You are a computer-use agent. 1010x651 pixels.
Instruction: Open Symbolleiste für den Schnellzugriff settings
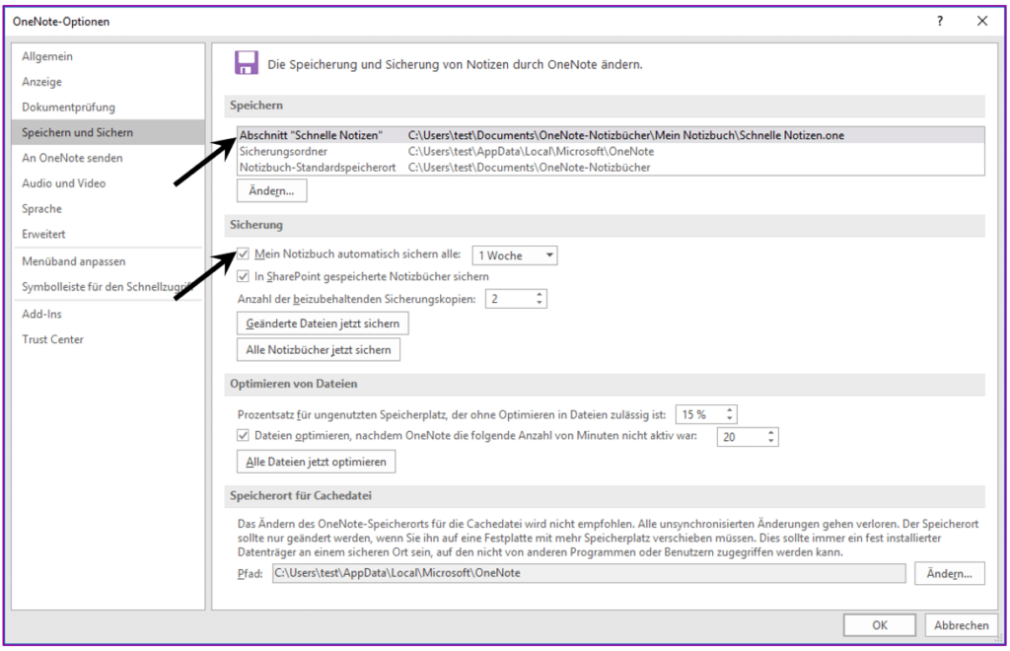(x=108, y=287)
